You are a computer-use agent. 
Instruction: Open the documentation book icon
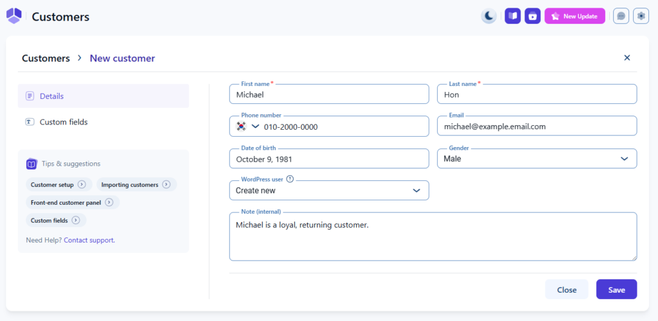[512, 16]
